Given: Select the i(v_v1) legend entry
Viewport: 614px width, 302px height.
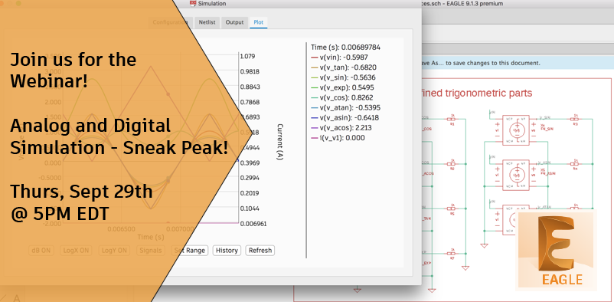Looking at the screenshot, I should tap(338, 138).
